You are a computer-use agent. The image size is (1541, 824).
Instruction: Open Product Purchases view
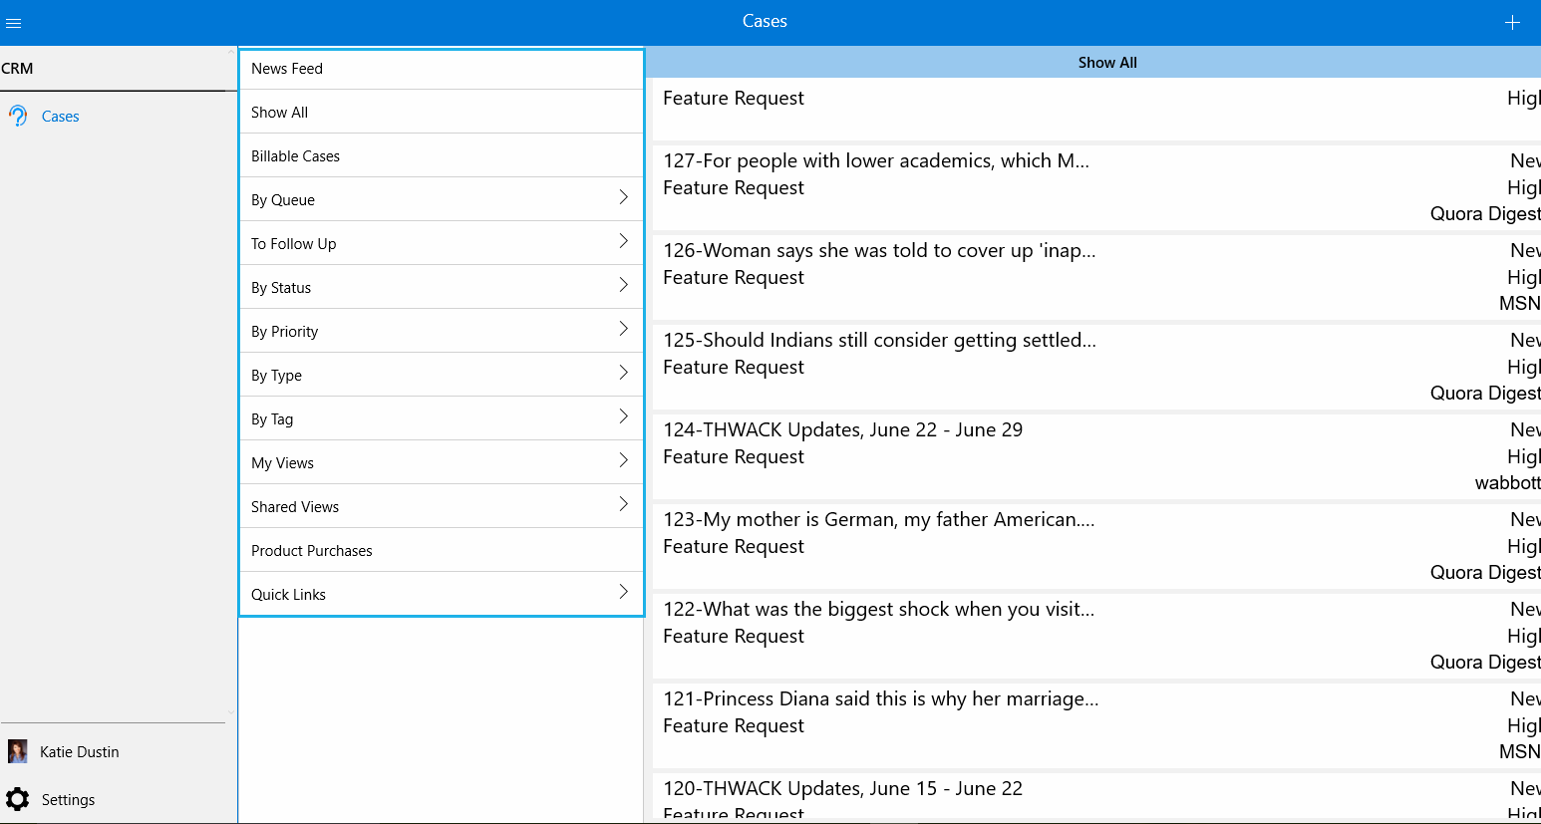tap(312, 551)
